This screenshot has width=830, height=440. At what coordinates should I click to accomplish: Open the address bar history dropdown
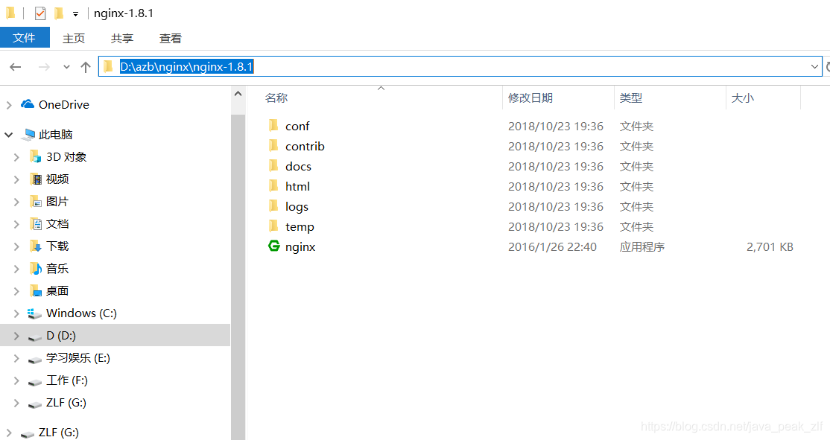814,67
